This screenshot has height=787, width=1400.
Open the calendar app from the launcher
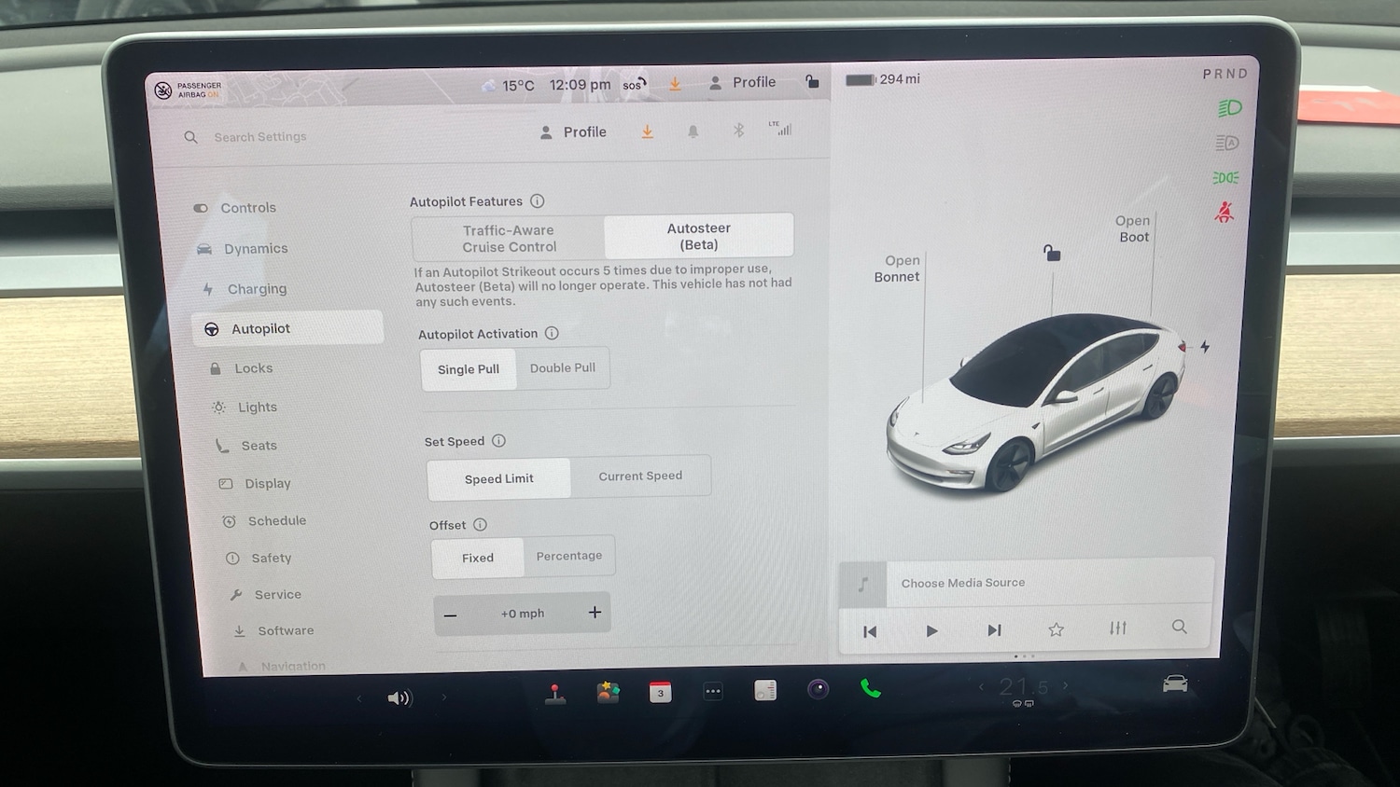tap(660, 691)
